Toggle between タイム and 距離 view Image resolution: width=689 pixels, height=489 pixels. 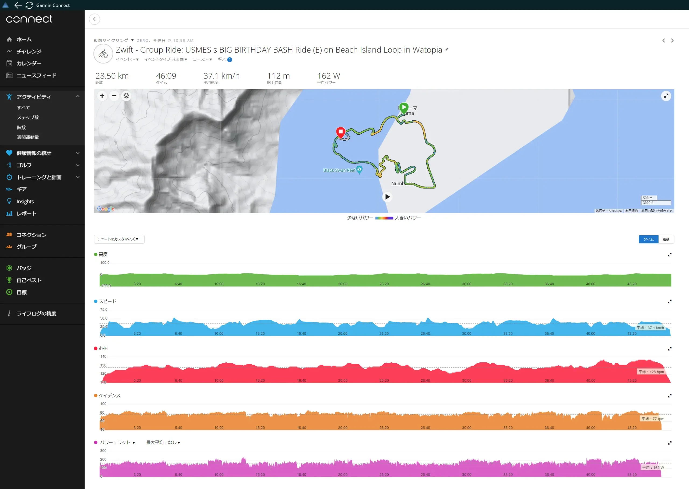666,239
